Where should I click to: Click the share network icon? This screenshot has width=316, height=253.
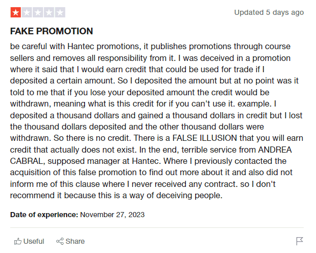point(60,241)
